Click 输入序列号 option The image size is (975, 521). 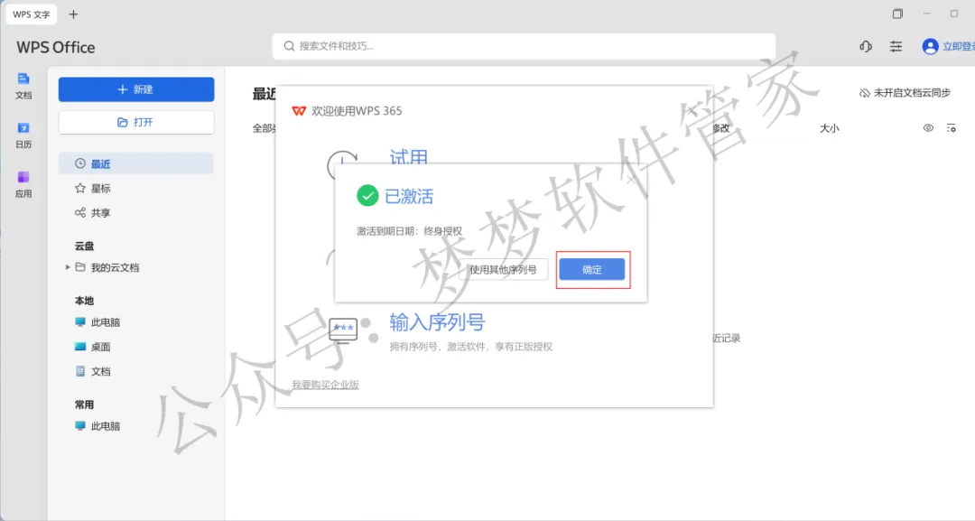coord(437,322)
